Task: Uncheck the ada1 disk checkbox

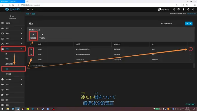Action: tap(31, 54)
